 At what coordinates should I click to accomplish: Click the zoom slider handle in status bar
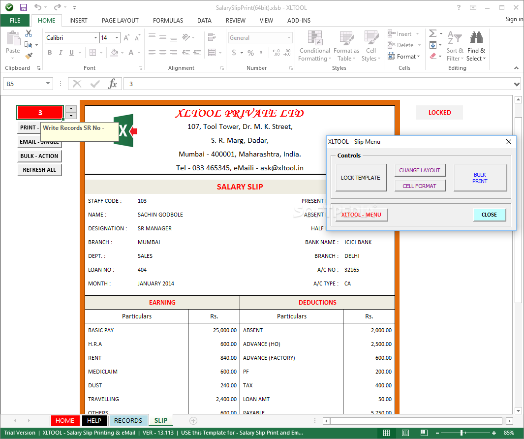coord(461,433)
